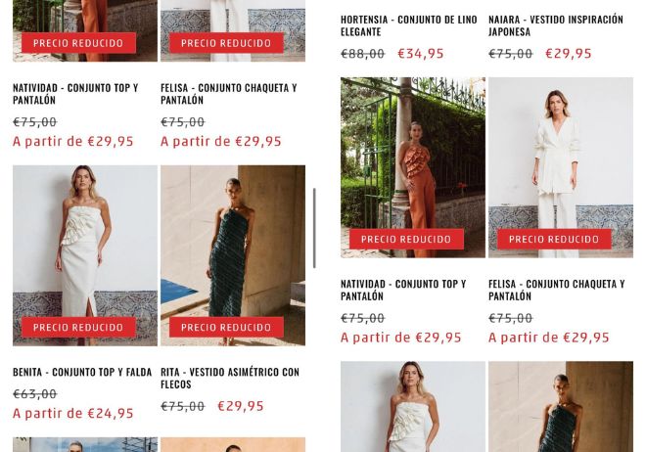Viewport: 646px width, 452px height.
Task: Click Precio Reducido badge on top-left orange photo
Action: tap(78, 43)
